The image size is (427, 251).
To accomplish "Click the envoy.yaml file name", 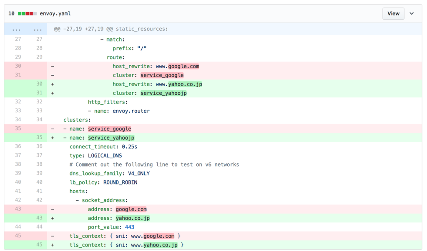I will 55,14.
